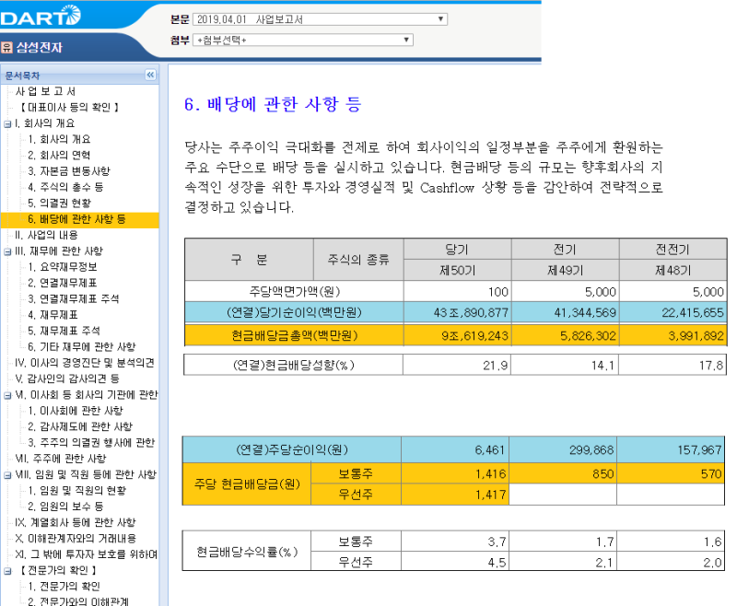Viewport: 737px width, 606px height.
Task: Open 1. 이사회에 관한 사항
Action: [76, 411]
